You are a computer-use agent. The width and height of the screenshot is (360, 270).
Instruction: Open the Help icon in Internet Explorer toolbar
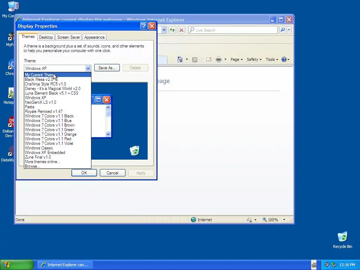284,59
